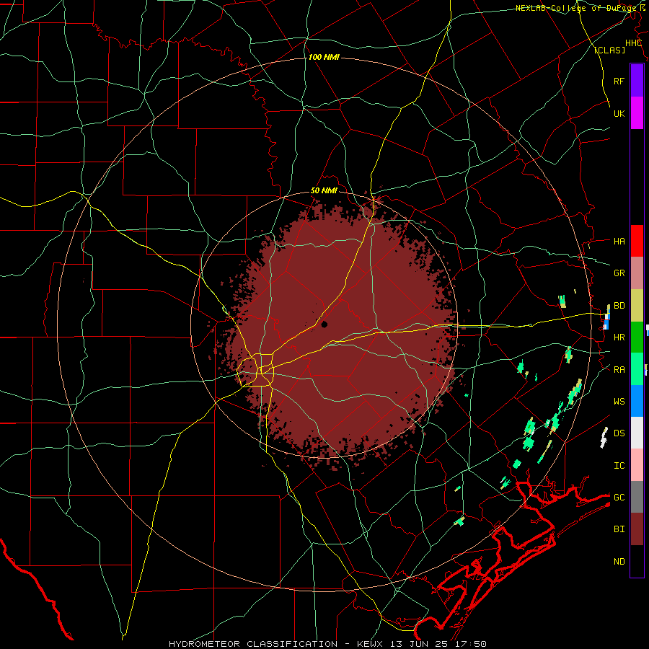
Task: Click the "HHC" product code text
Action: (x=633, y=43)
